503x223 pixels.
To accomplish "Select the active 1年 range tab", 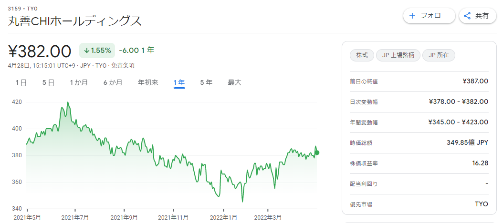I will 179,82.
